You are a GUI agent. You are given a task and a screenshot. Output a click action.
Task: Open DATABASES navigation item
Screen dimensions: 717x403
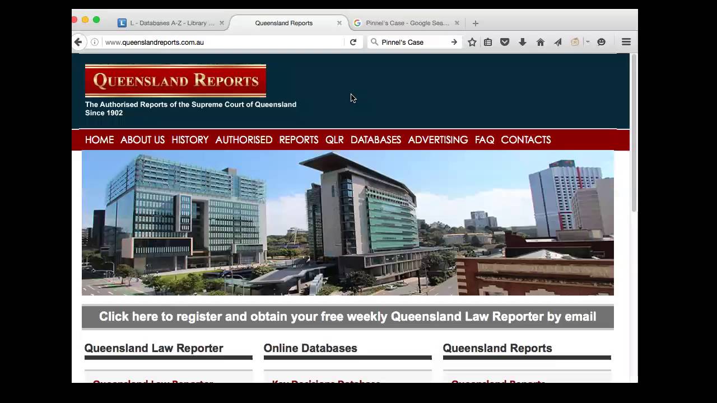[x=376, y=140]
